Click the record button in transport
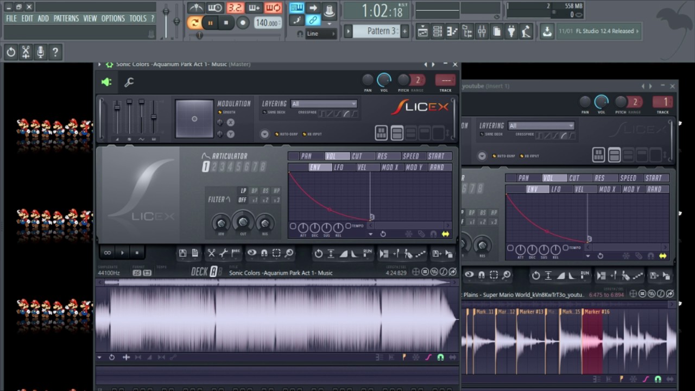Image resolution: width=695 pixels, height=391 pixels. 243,23
